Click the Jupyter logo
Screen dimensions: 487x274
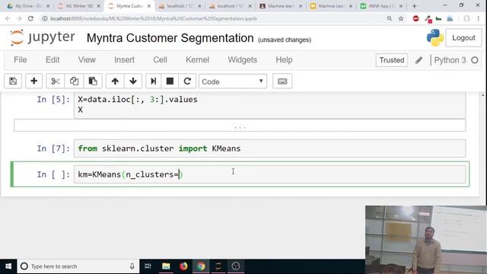pos(43,37)
